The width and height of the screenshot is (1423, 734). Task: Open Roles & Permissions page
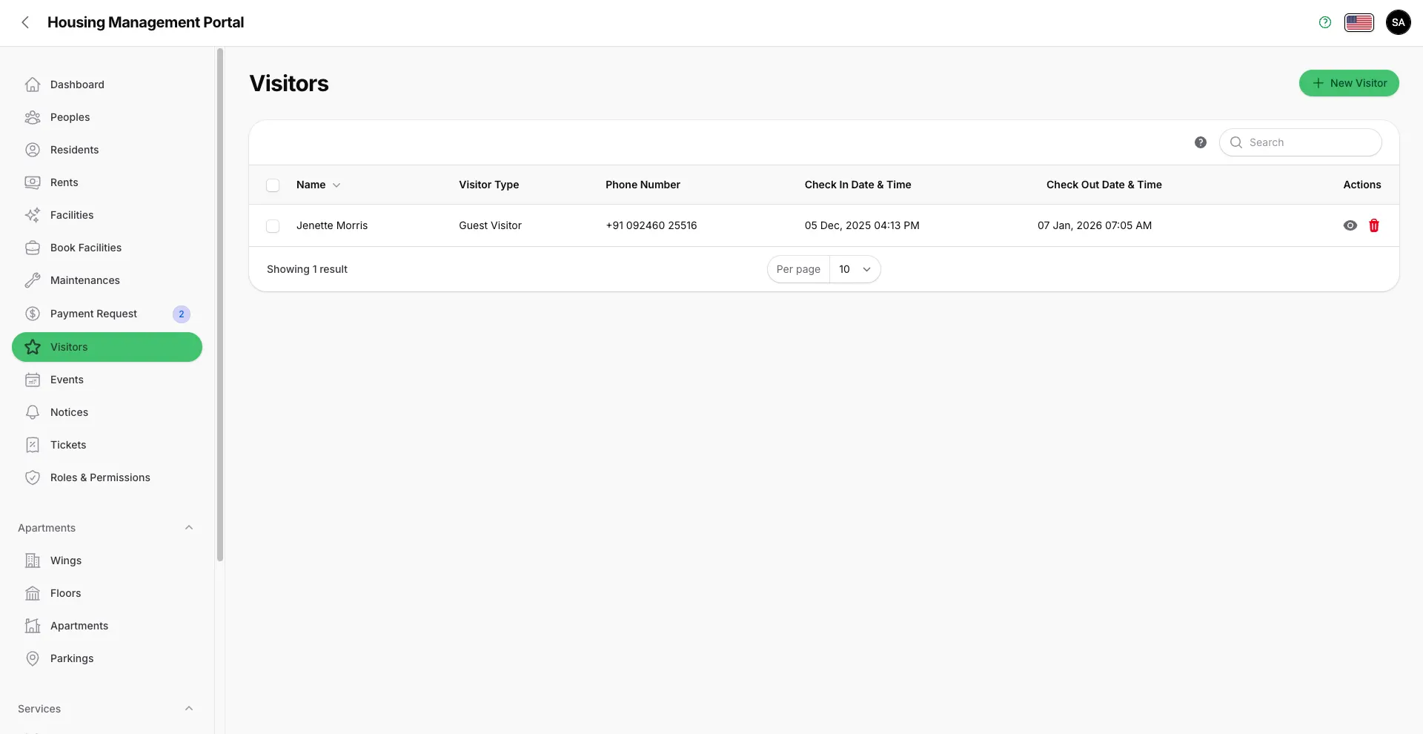[x=100, y=477]
